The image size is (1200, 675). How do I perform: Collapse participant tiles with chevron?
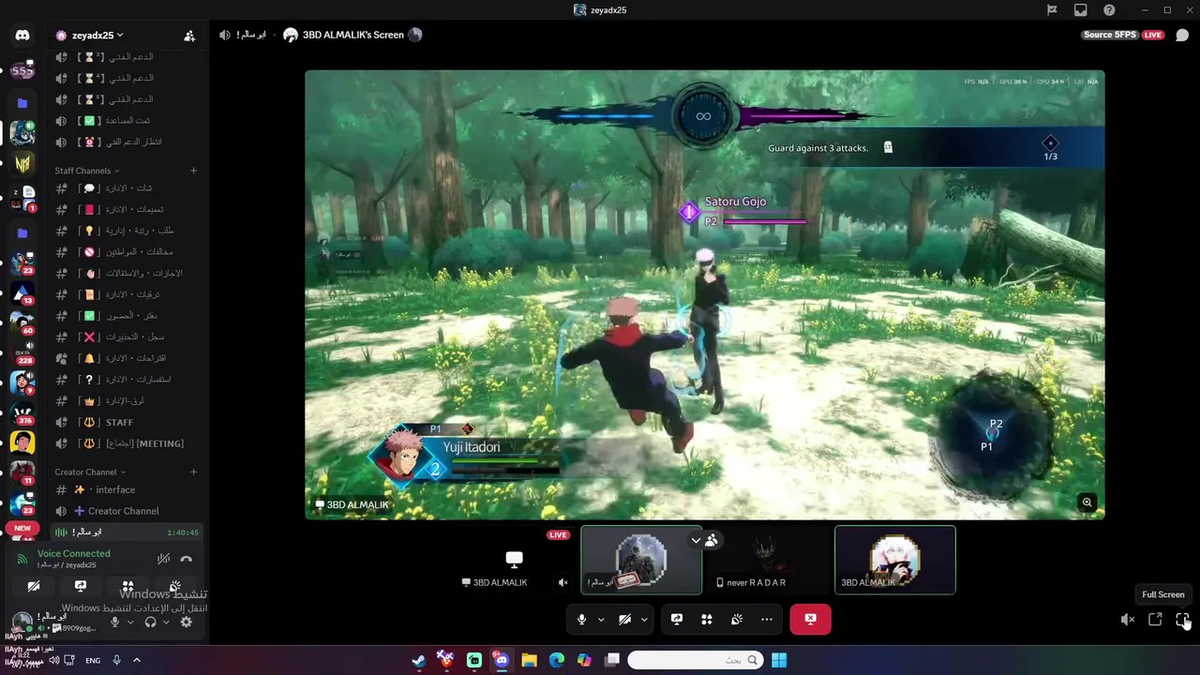point(696,540)
